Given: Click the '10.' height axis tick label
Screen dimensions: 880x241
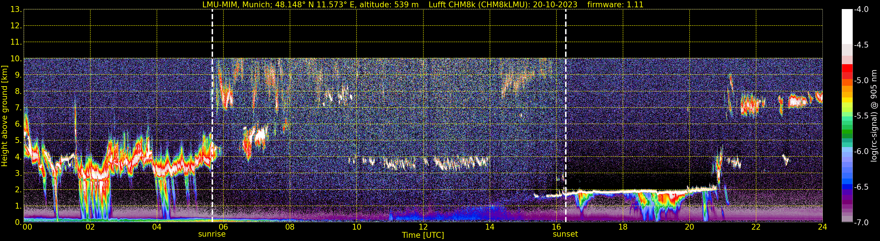Looking at the screenshot, I should pos(16,59).
